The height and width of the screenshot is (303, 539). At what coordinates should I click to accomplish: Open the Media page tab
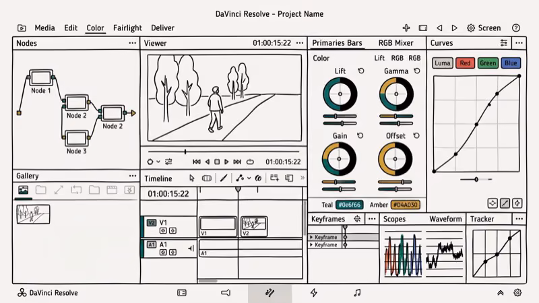coord(44,28)
